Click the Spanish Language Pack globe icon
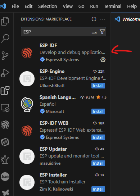The width and height of the screenshot is (140, 196). click(27, 105)
